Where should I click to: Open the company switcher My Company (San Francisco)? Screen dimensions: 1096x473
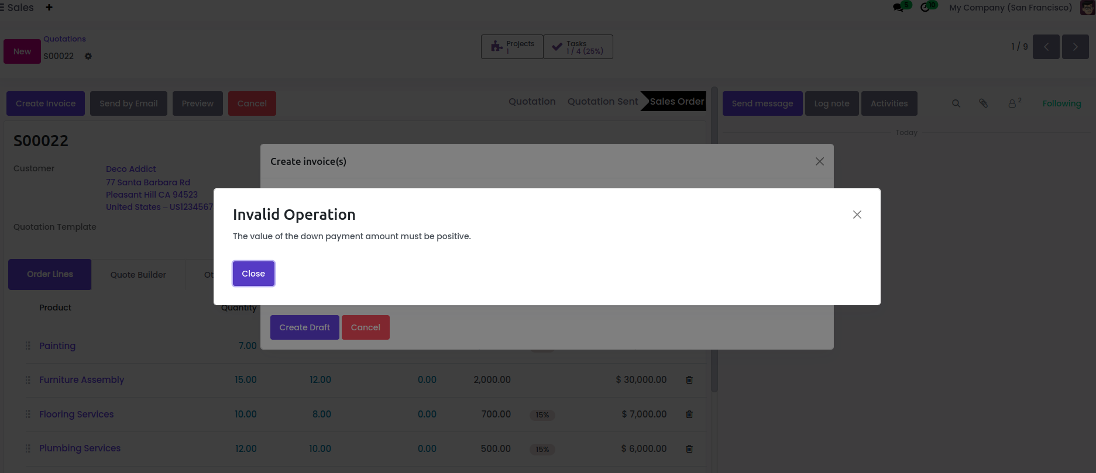pyautogui.click(x=1011, y=8)
